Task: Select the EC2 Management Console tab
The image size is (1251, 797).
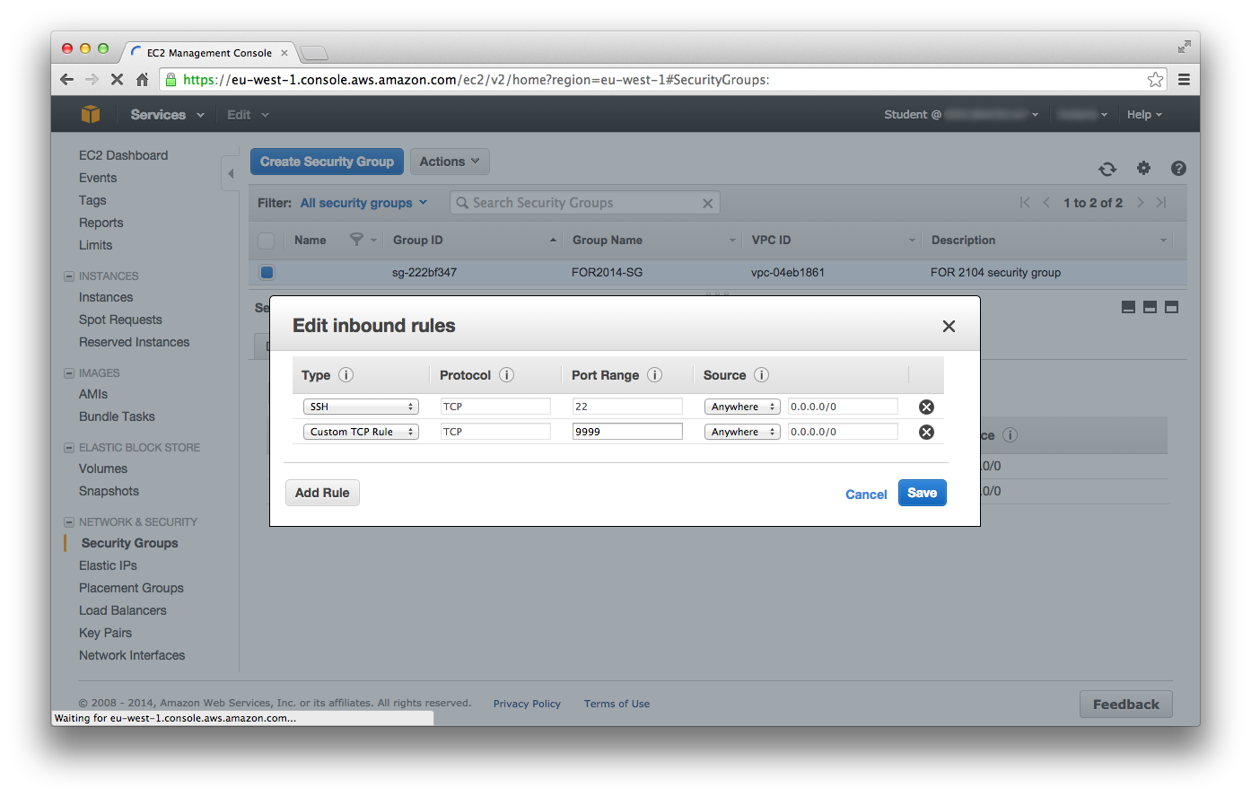Action: (x=210, y=53)
